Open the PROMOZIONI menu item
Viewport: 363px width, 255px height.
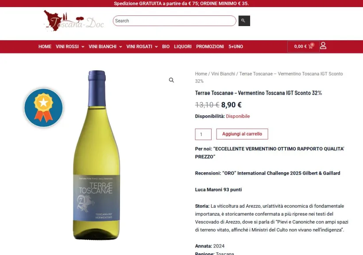click(x=210, y=46)
